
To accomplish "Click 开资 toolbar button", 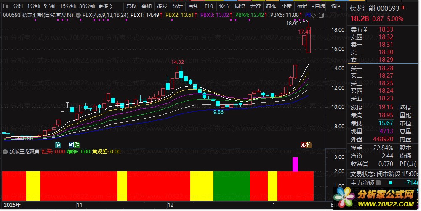I will pyautogui.click(x=256, y=6).
